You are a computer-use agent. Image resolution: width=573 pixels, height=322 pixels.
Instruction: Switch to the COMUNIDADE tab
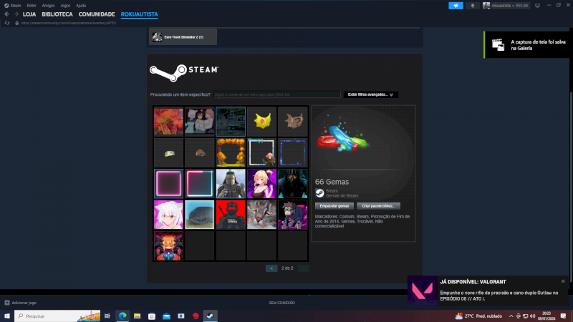coord(97,14)
